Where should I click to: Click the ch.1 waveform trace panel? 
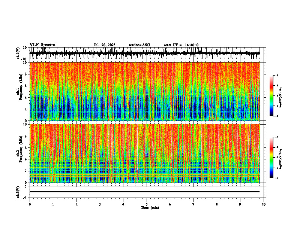point(146,53)
